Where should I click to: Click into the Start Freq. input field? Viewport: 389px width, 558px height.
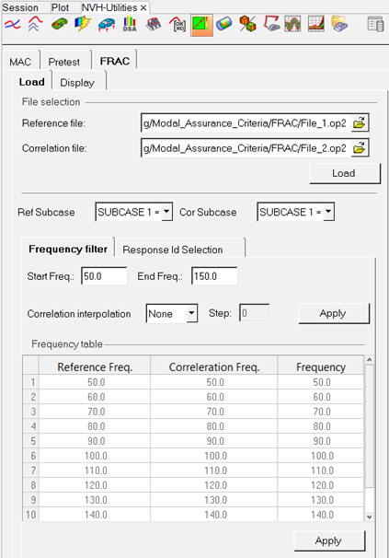104,276
